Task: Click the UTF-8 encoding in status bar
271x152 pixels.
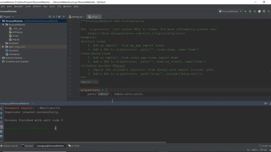Action: (263, 150)
